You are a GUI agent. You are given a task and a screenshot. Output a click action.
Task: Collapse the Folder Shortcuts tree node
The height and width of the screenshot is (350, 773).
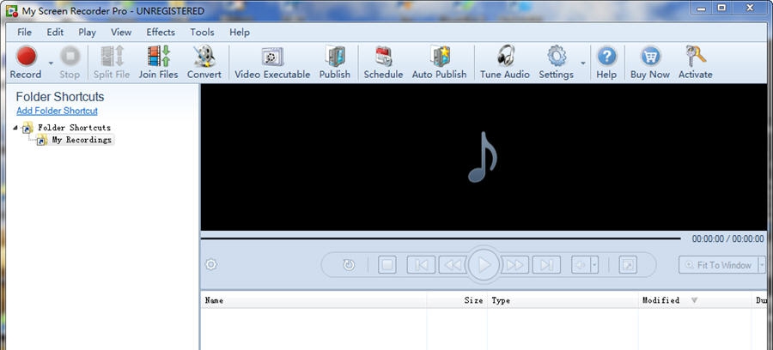pos(15,128)
